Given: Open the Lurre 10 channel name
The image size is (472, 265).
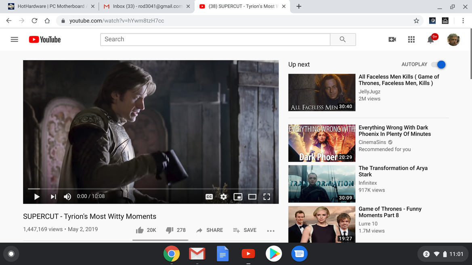Looking at the screenshot, I should [368, 224].
